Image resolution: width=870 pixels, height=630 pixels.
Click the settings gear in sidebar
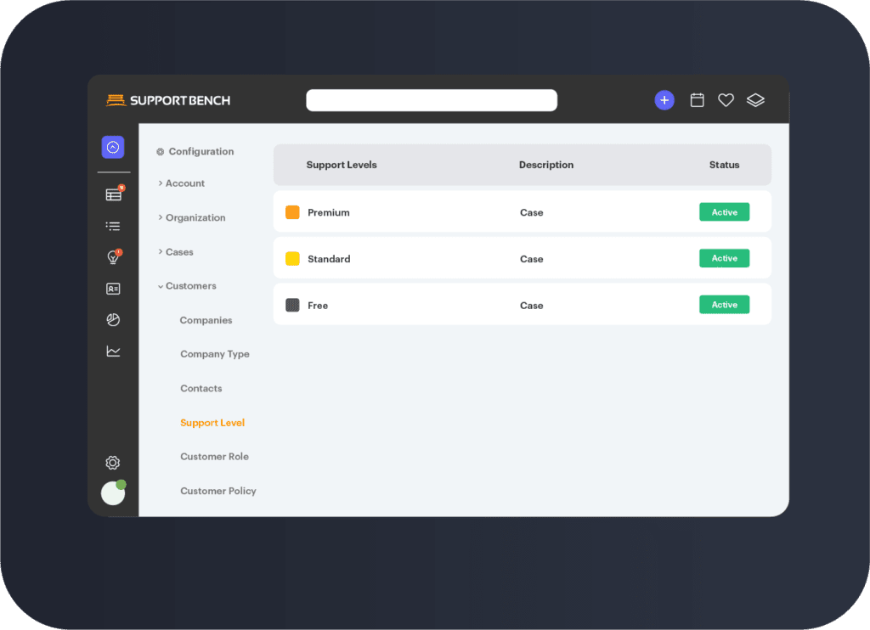(113, 463)
